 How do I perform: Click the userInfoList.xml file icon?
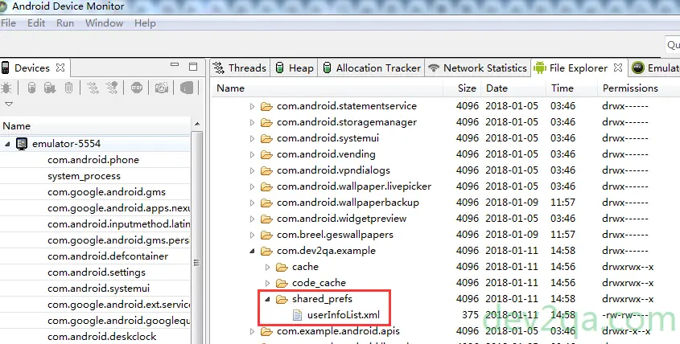297,315
